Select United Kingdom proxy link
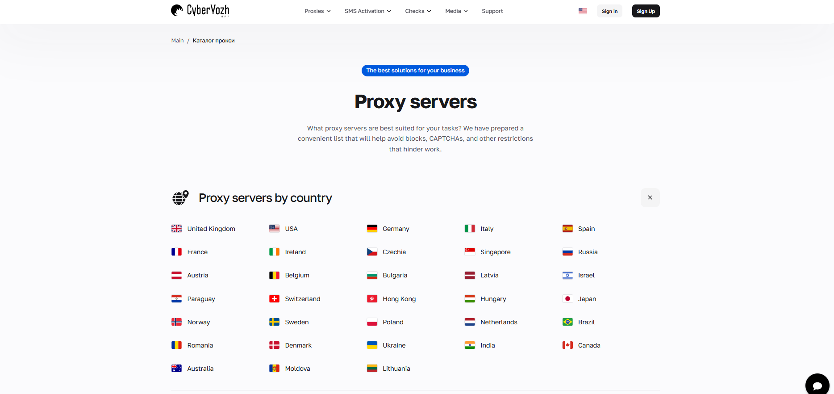834x394 pixels. point(211,229)
